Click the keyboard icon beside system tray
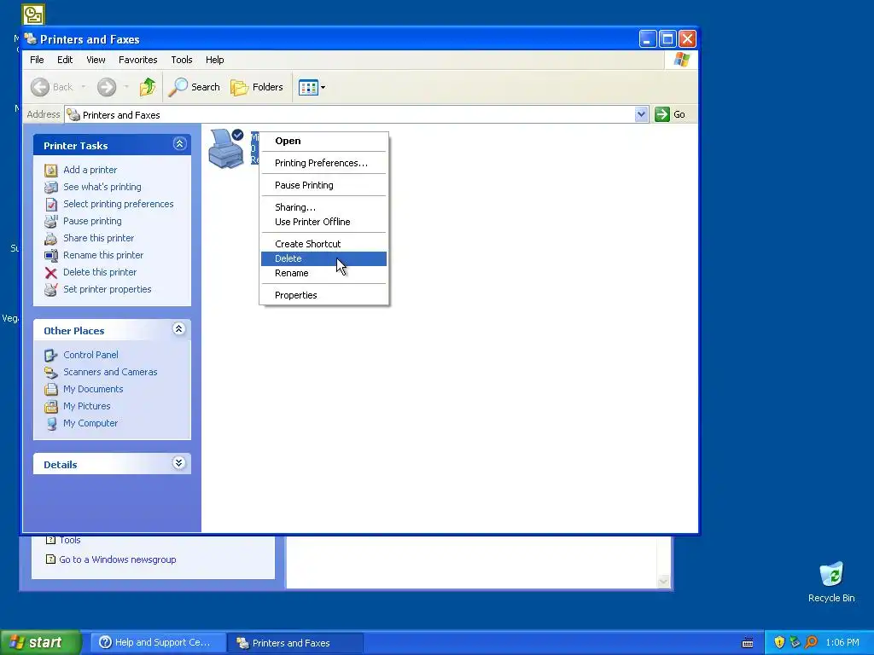This screenshot has width=874, height=655. 748,643
